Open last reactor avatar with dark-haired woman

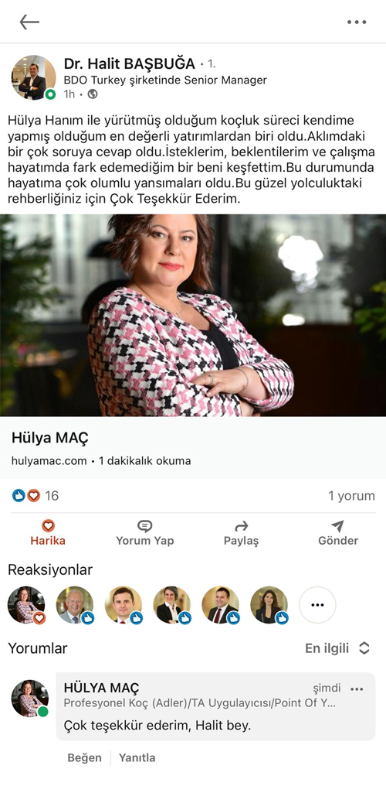pyautogui.click(x=269, y=605)
